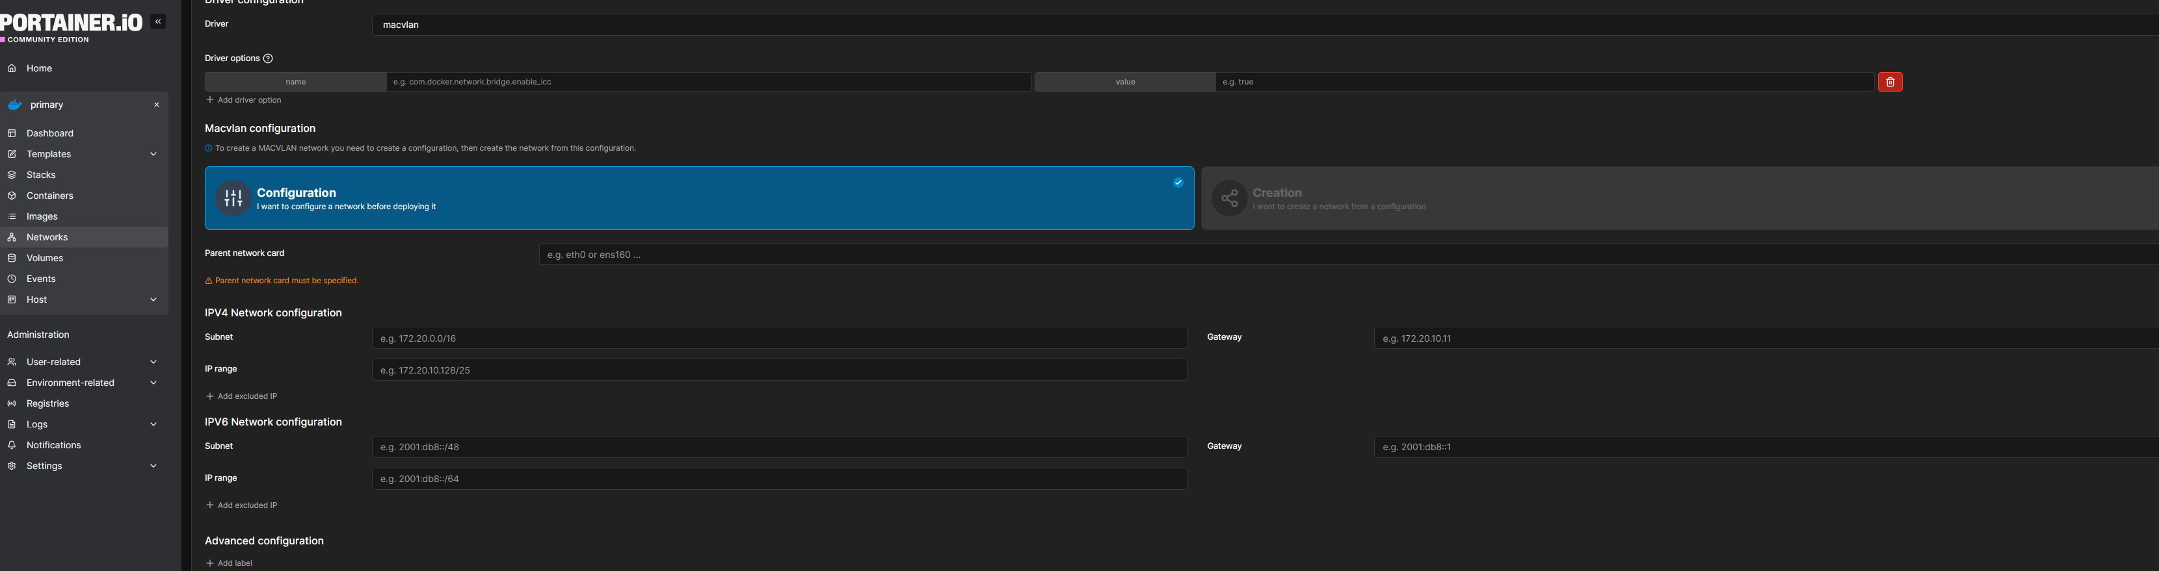Screen dimensions: 2159x571
Task: Focus the IPV4 Subnet input field
Action: pyautogui.click(x=778, y=338)
